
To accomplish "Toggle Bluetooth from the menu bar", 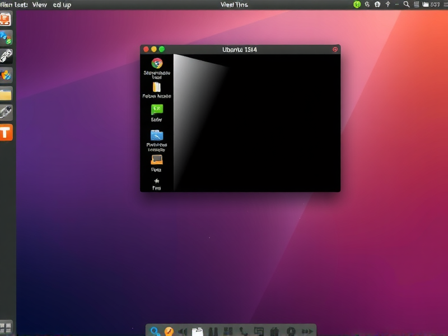I will click(388, 4).
